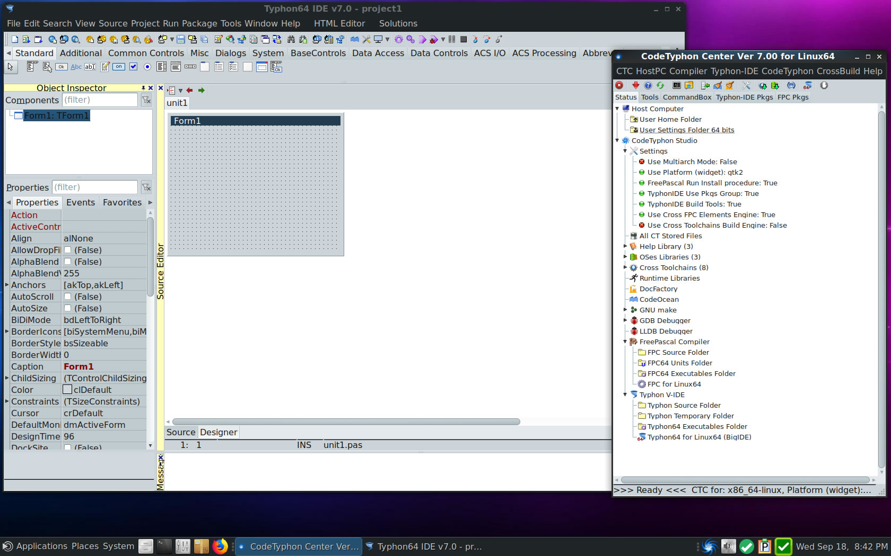Open the Events tab in Object Inspector
The height and width of the screenshot is (556, 891).
click(81, 202)
